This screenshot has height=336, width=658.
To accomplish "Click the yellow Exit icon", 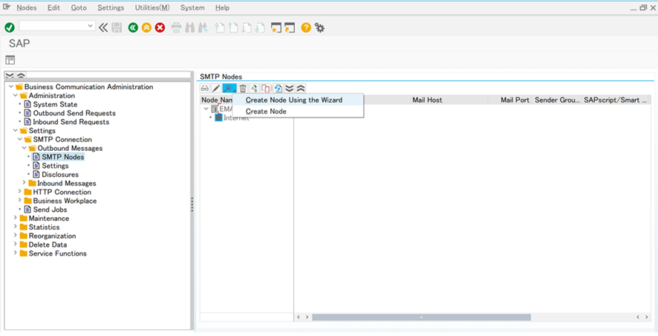I will pos(146,28).
